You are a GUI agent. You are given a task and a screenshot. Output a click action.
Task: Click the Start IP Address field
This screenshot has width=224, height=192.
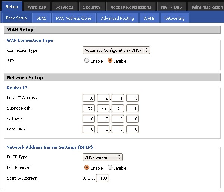click(102, 178)
